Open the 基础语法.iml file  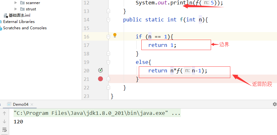[20, 15]
